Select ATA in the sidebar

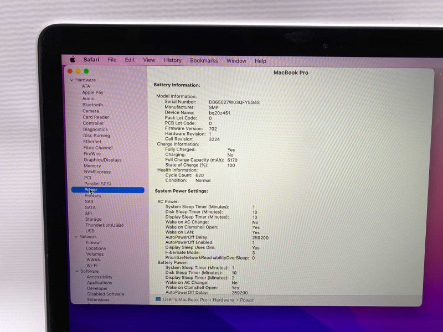86,86
